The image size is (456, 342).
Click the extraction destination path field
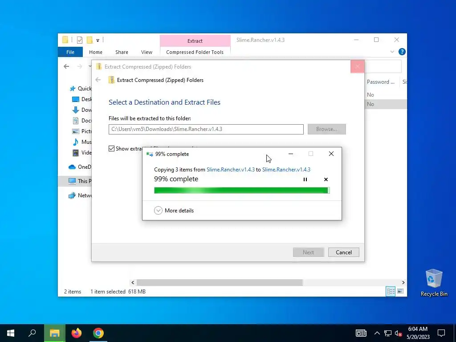(x=206, y=129)
